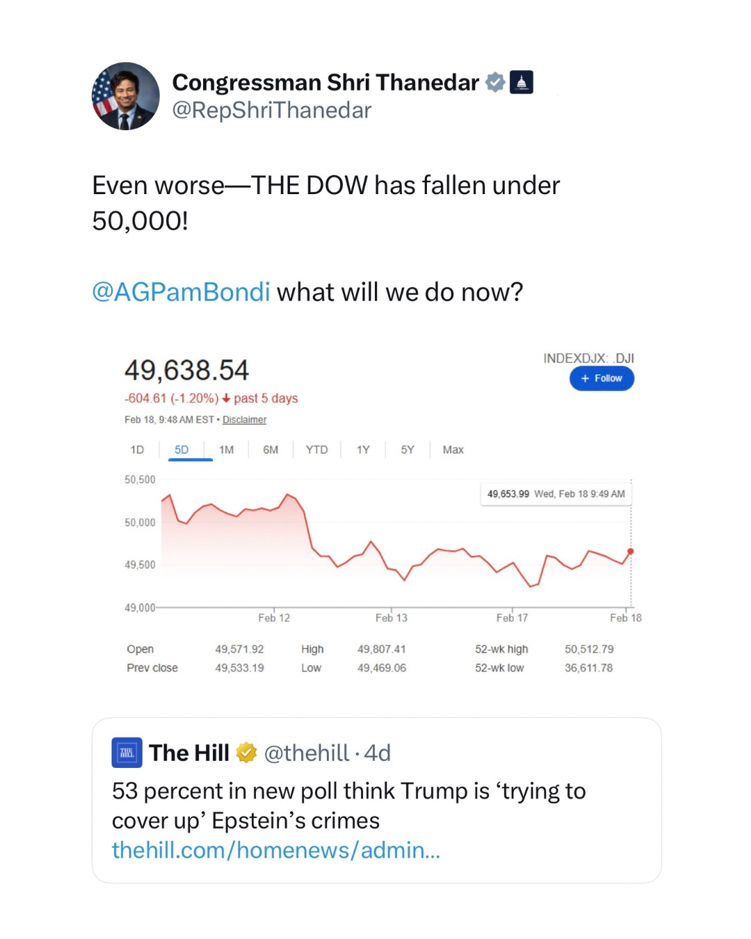Click the @RepShriThanedar handle
Image resolution: width=751 pixels, height=939 pixels.
[272, 111]
